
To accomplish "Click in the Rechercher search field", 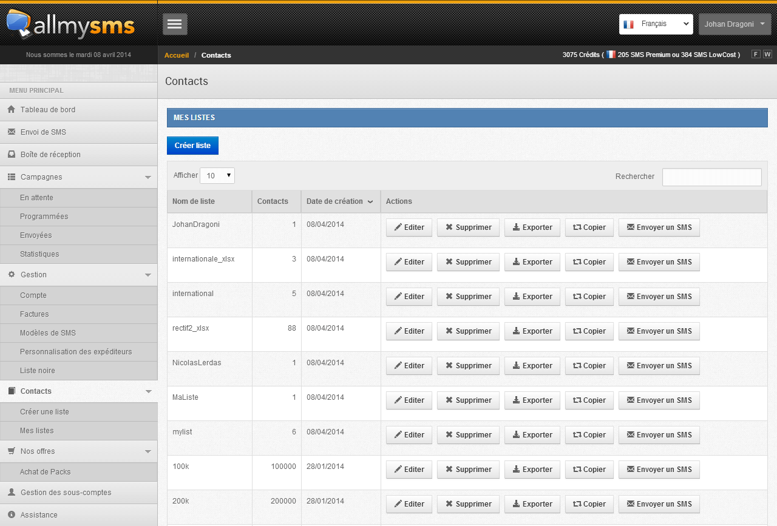I will 712,177.
